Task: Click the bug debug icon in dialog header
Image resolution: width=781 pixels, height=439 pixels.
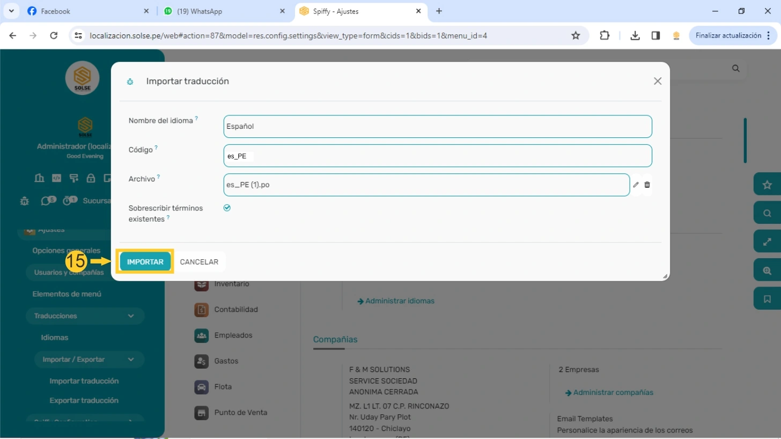Action: tap(130, 82)
